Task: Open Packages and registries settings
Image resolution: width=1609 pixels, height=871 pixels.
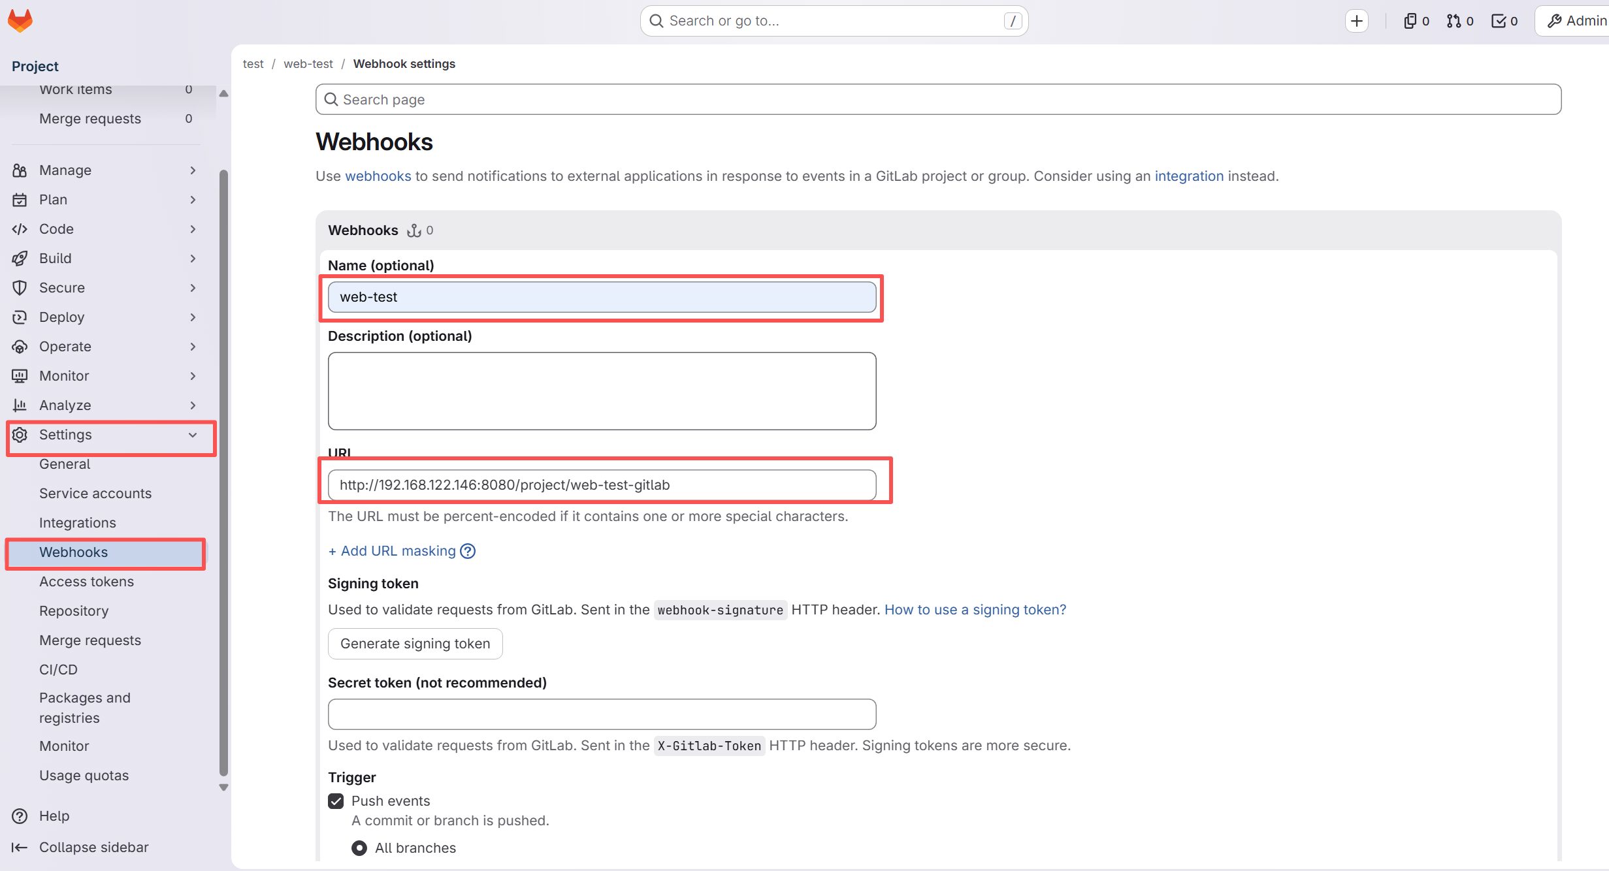Action: click(85, 708)
